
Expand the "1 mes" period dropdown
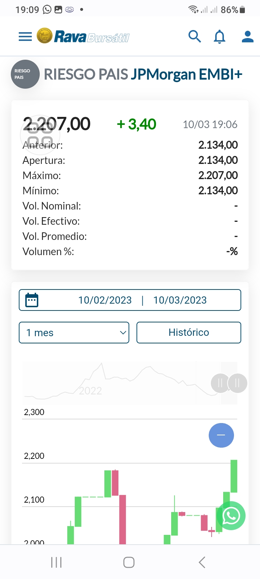(x=74, y=333)
